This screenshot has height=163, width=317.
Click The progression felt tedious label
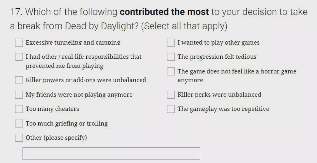click(x=217, y=57)
